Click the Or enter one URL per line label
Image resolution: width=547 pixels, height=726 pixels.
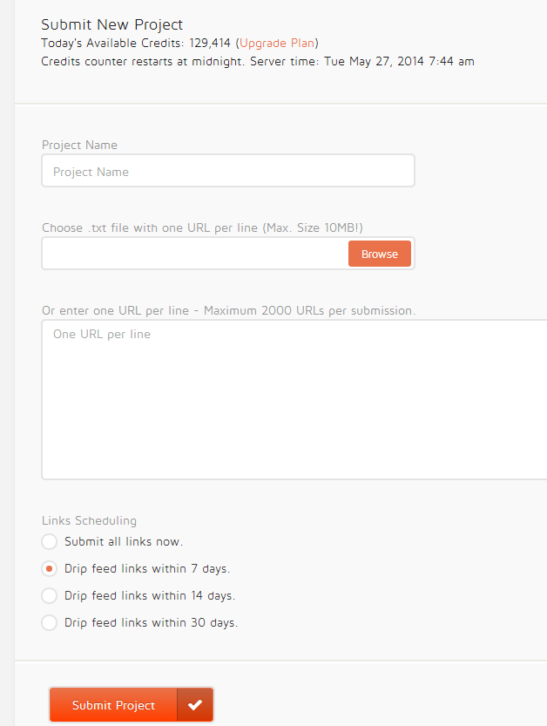coord(228,311)
